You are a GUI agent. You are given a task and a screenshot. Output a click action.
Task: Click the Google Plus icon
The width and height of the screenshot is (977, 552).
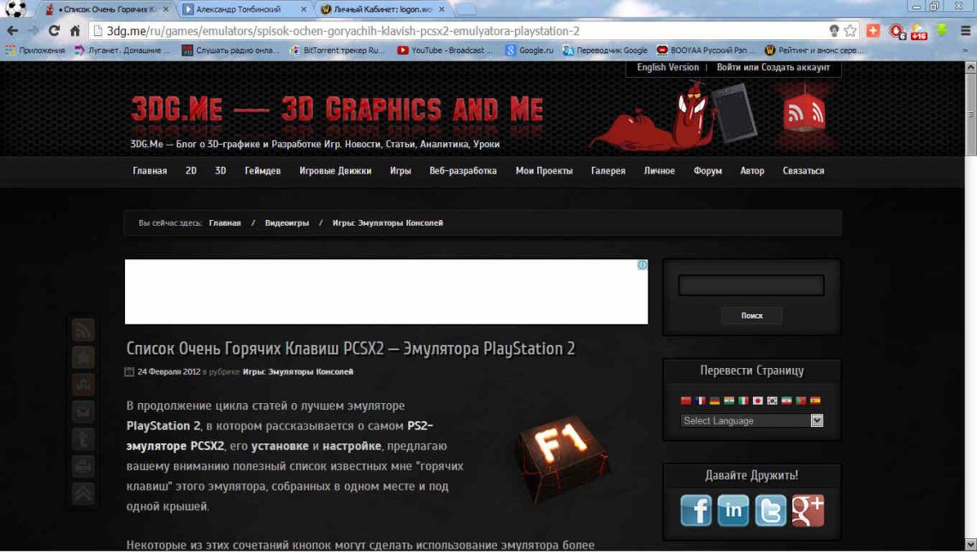(x=808, y=511)
